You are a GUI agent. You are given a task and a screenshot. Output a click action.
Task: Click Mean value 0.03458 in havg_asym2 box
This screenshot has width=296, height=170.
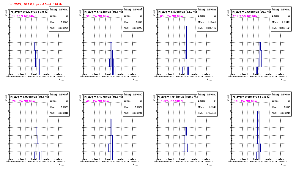tap(212, 22)
